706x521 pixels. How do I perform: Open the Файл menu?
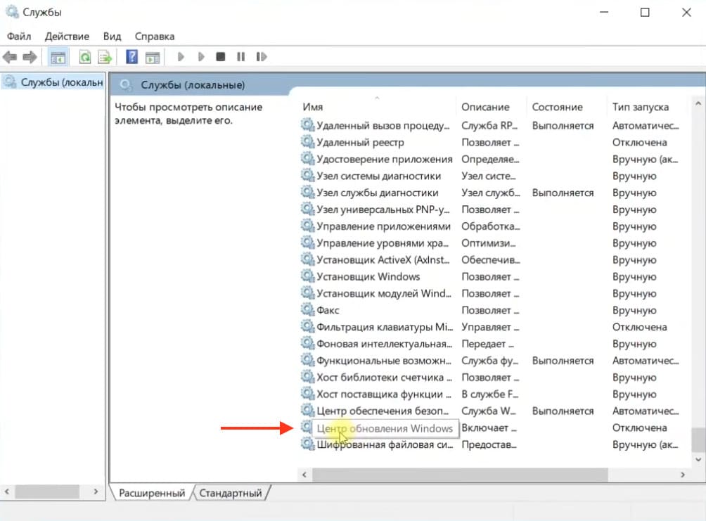point(19,37)
